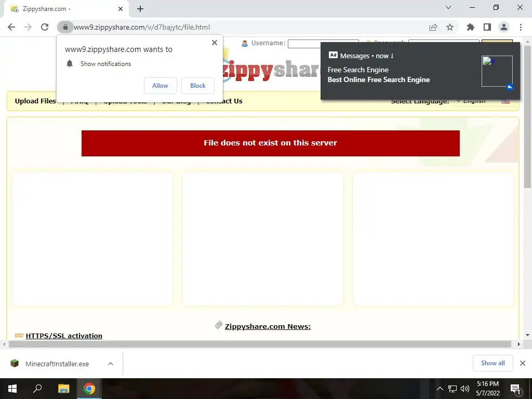
Task: Close the Zippyshare.com tab
Action: [x=121, y=9]
